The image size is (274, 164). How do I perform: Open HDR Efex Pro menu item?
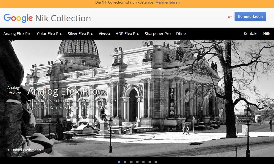[x=127, y=34]
